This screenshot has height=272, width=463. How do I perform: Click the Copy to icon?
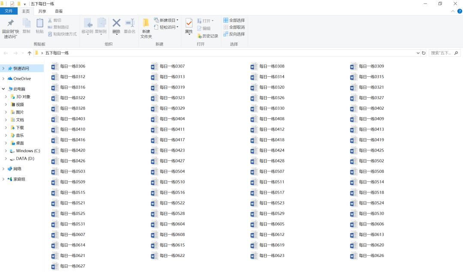tap(101, 23)
